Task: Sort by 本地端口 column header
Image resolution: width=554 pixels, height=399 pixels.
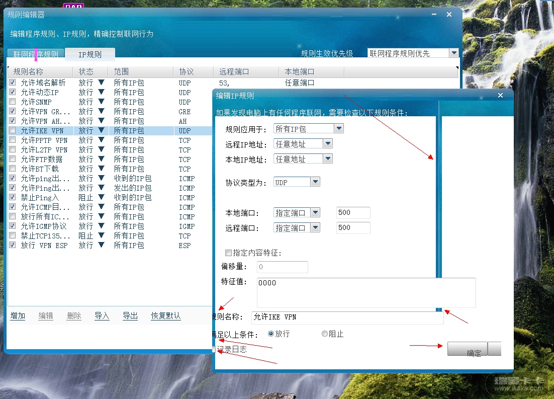Action: coord(312,72)
